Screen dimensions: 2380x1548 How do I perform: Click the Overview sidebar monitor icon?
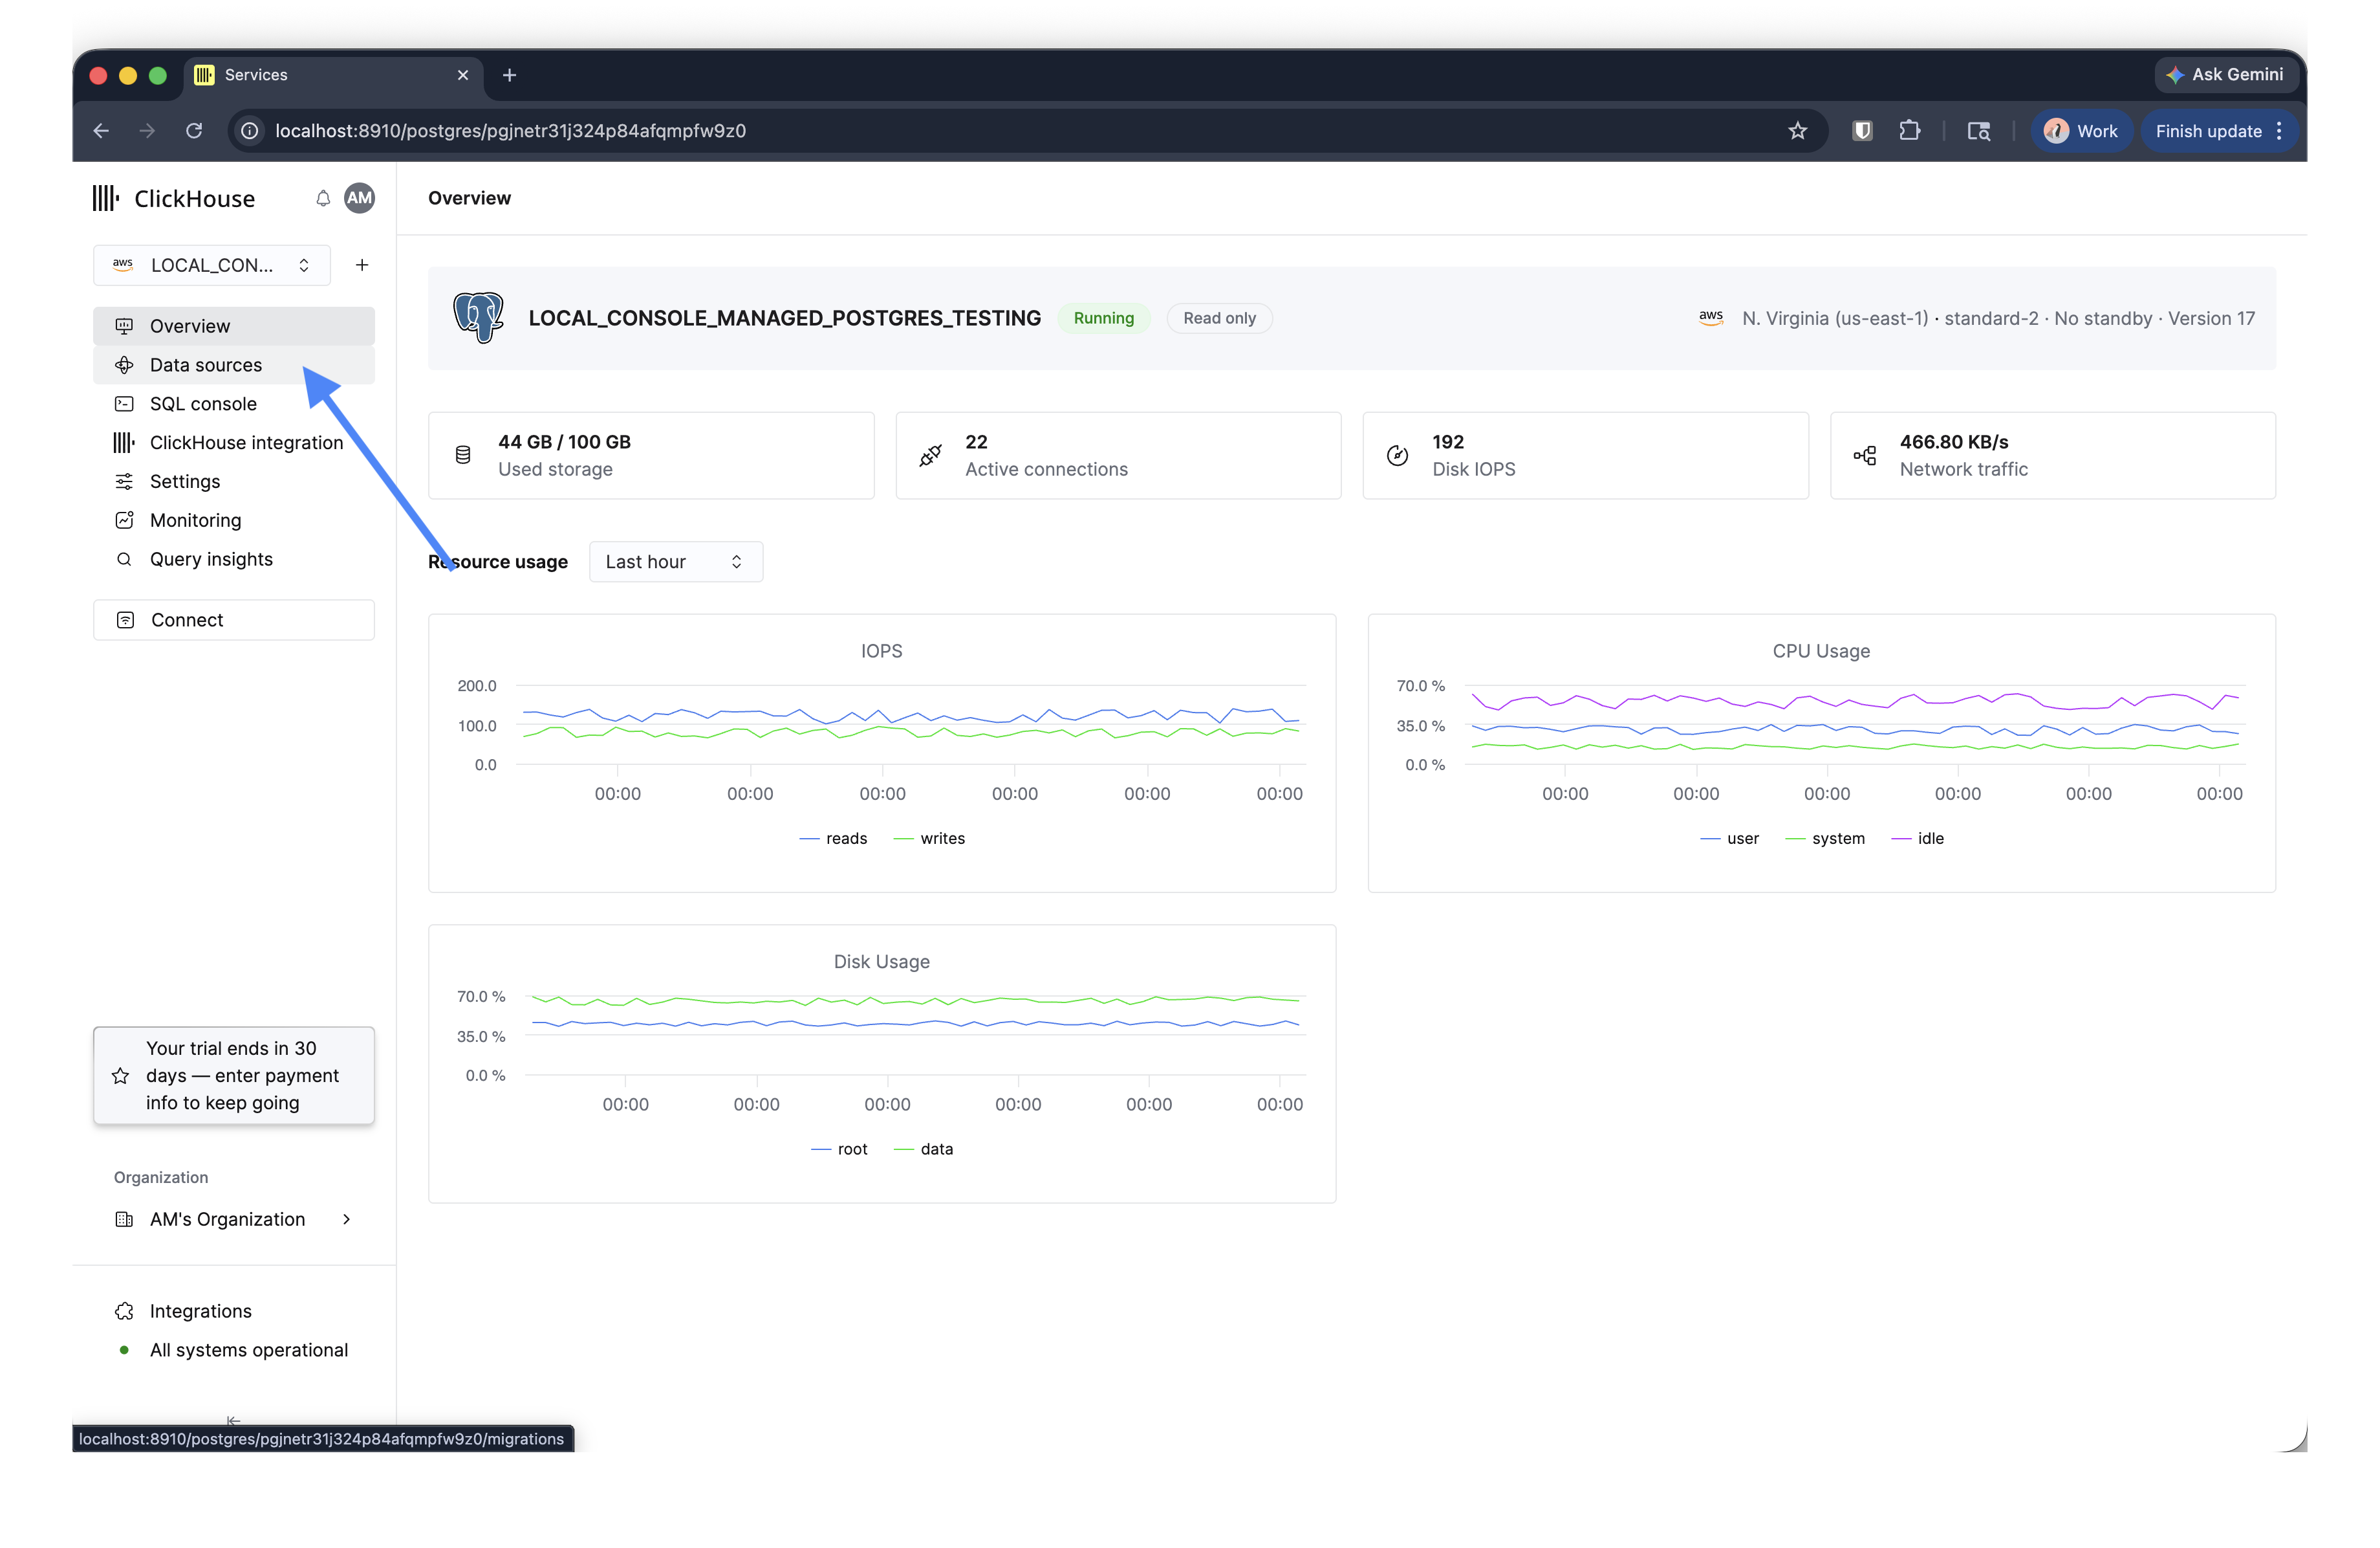click(x=124, y=326)
